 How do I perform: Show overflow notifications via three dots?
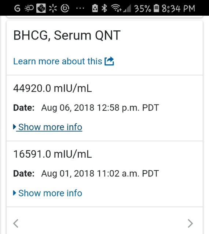tap(80, 8)
